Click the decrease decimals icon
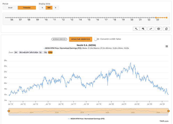This screenshot has width=173, height=124. click(136, 29)
